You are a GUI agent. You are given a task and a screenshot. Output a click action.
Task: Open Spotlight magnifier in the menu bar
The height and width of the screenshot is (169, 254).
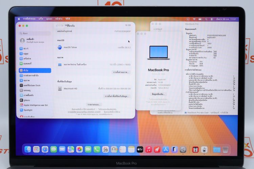click(x=206, y=19)
